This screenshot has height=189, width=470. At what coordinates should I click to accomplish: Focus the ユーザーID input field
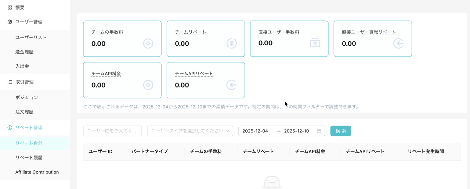[x=112, y=131]
